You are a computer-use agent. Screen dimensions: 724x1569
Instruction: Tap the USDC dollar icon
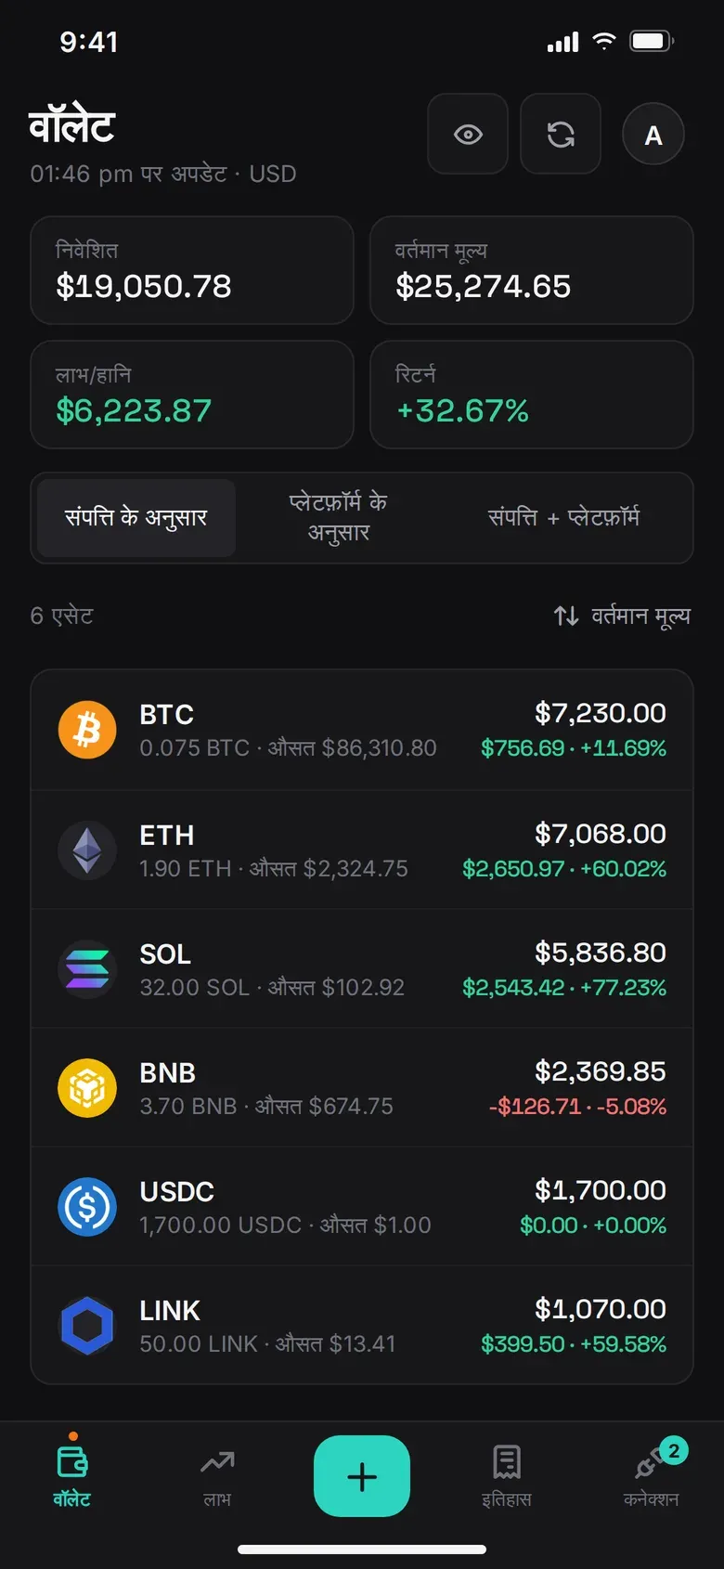[87, 1206]
